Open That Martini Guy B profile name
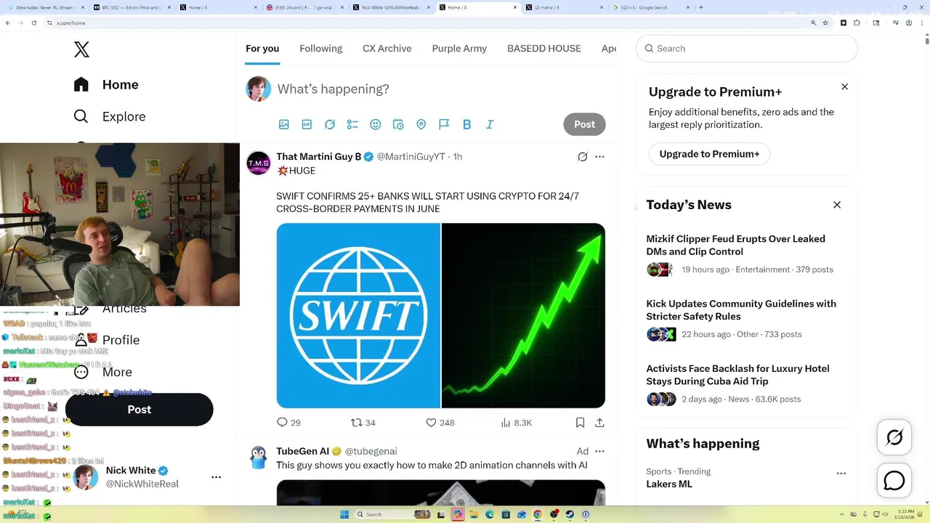This screenshot has width=930, height=523. click(x=319, y=156)
